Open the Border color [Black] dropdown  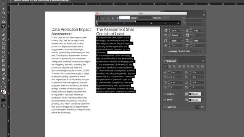[202, 100]
